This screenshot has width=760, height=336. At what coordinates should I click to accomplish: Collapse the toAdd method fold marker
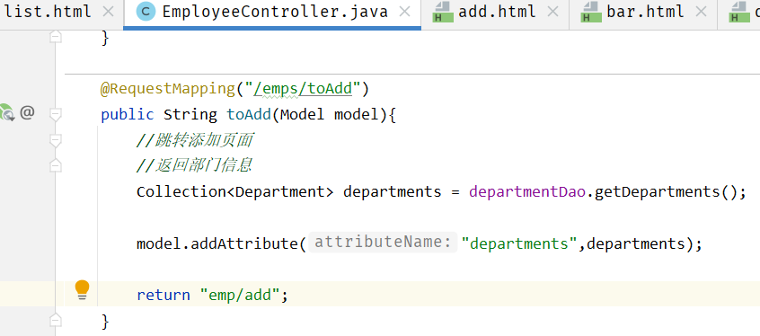[x=56, y=115]
